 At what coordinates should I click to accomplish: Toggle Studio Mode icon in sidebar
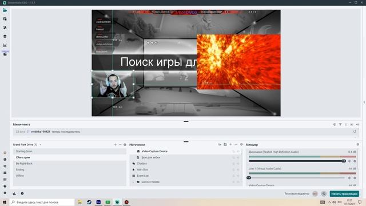(5, 179)
